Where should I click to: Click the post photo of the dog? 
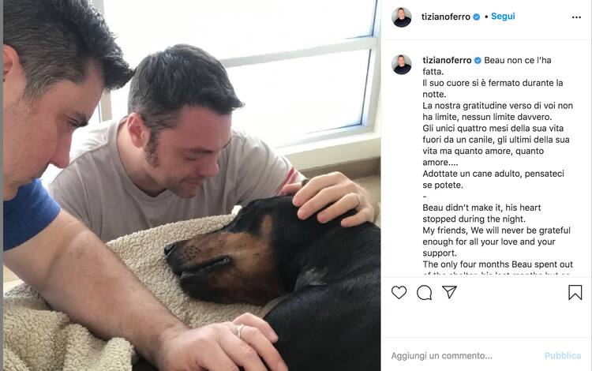(192, 185)
